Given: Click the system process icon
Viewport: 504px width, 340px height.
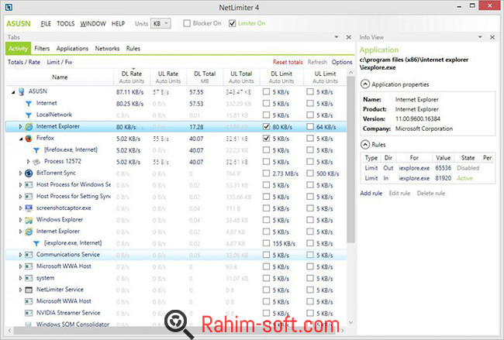Looking at the screenshot, I should coord(29,278).
